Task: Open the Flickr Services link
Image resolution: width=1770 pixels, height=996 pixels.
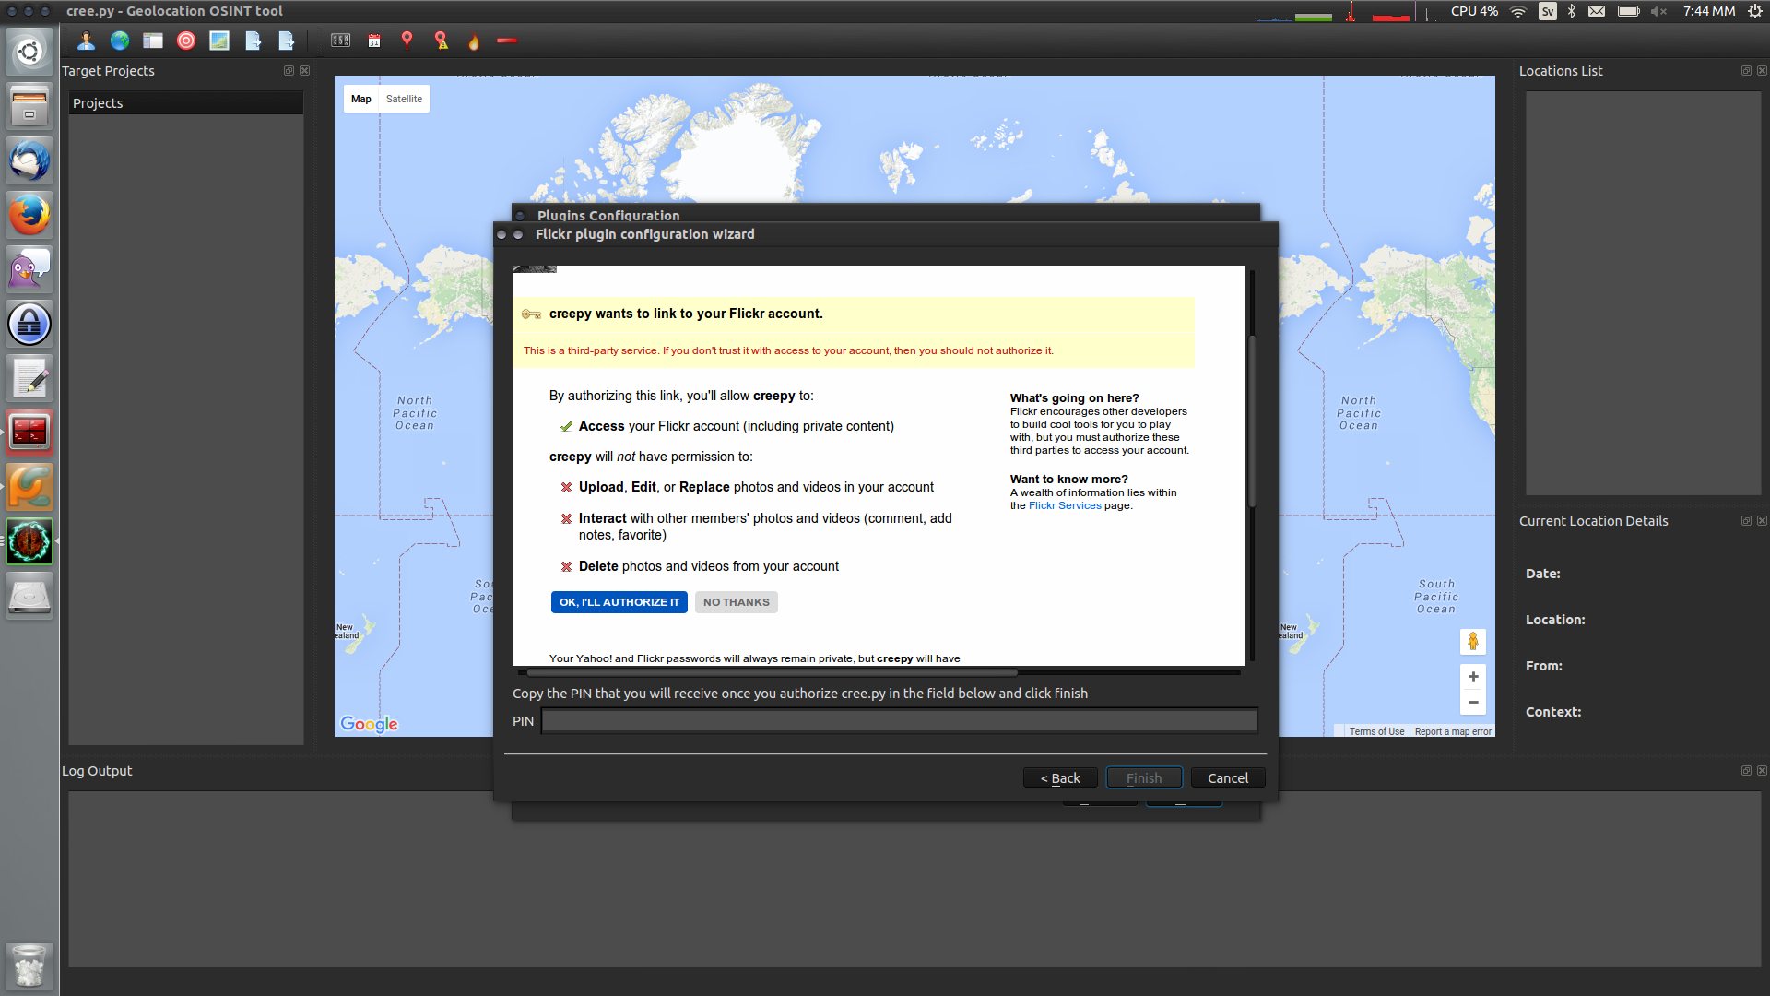Action: [1065, 505]
